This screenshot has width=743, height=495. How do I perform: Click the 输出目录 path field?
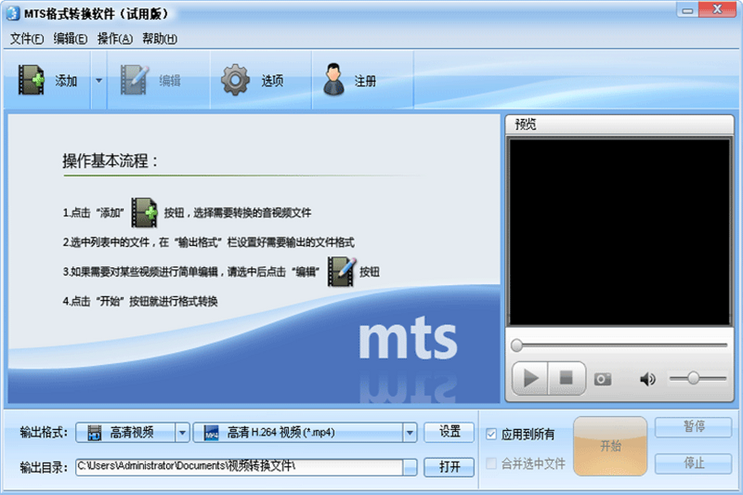239,467
